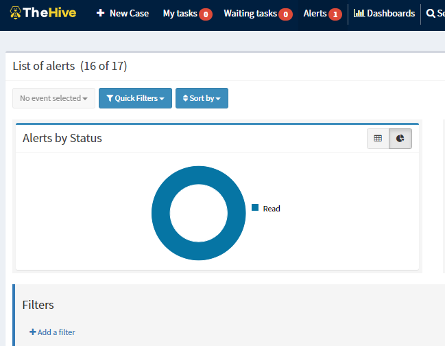The height and width of the screenshot is (346, 445).
Task: Click the blue Read donut chart segment
Action: click(160, 213)
